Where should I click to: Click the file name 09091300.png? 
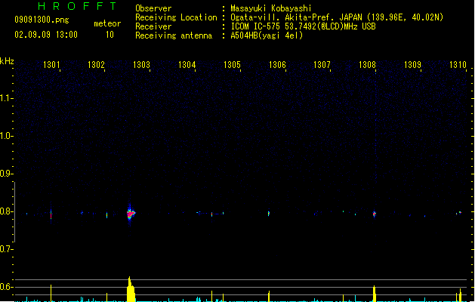click(42, 20)
